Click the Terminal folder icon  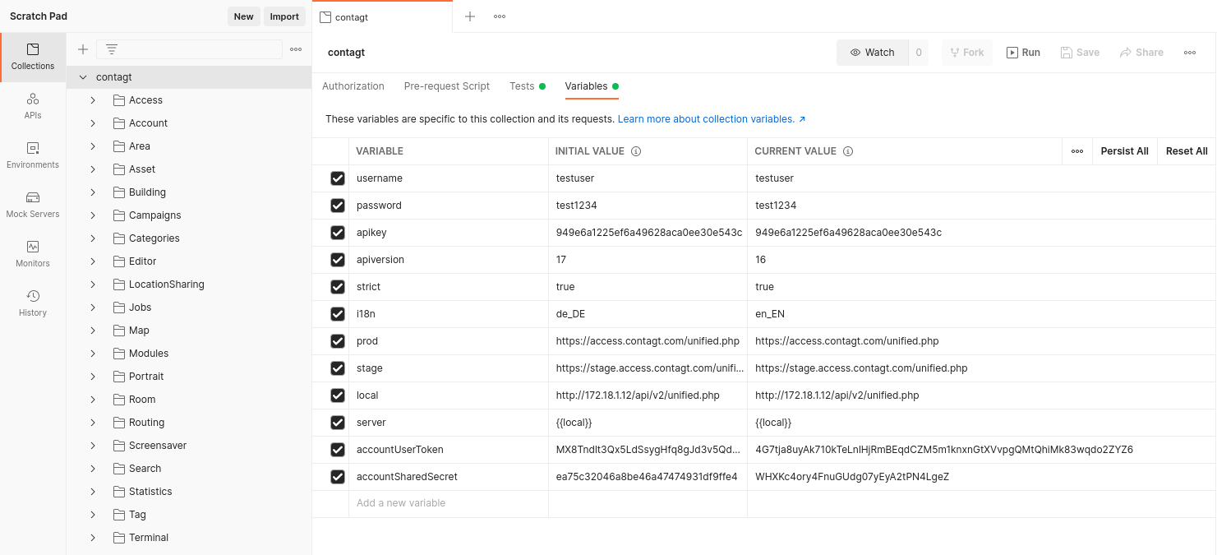pyautogui.click(x=118, y=538)
